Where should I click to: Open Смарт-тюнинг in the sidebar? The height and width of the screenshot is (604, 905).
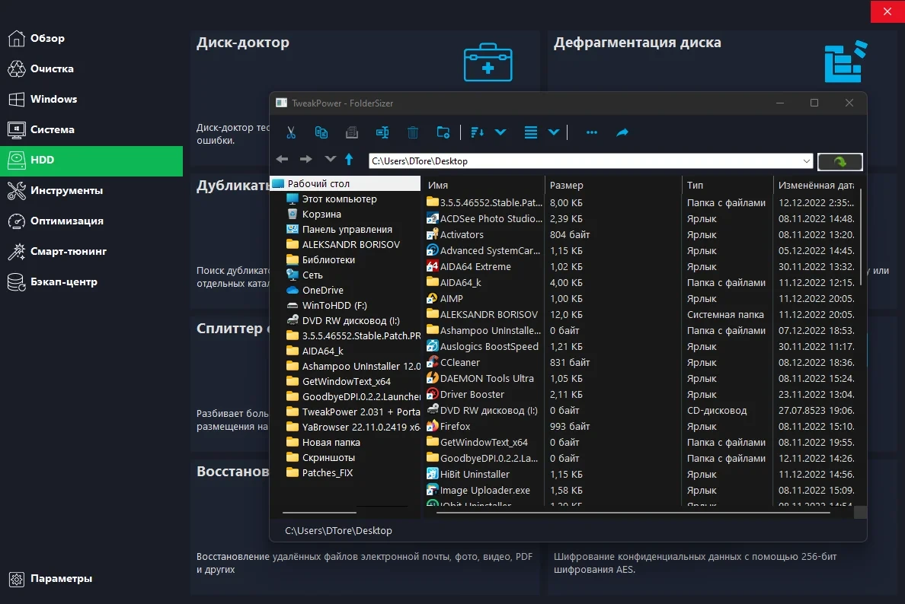pos(91,252)
